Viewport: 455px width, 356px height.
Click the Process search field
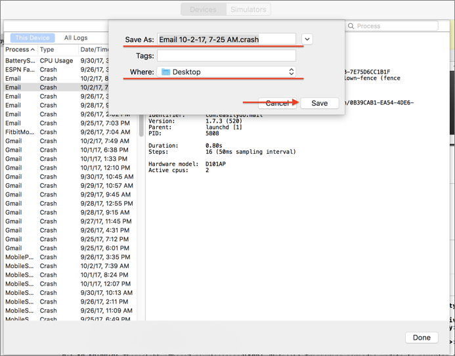(393, 26)
